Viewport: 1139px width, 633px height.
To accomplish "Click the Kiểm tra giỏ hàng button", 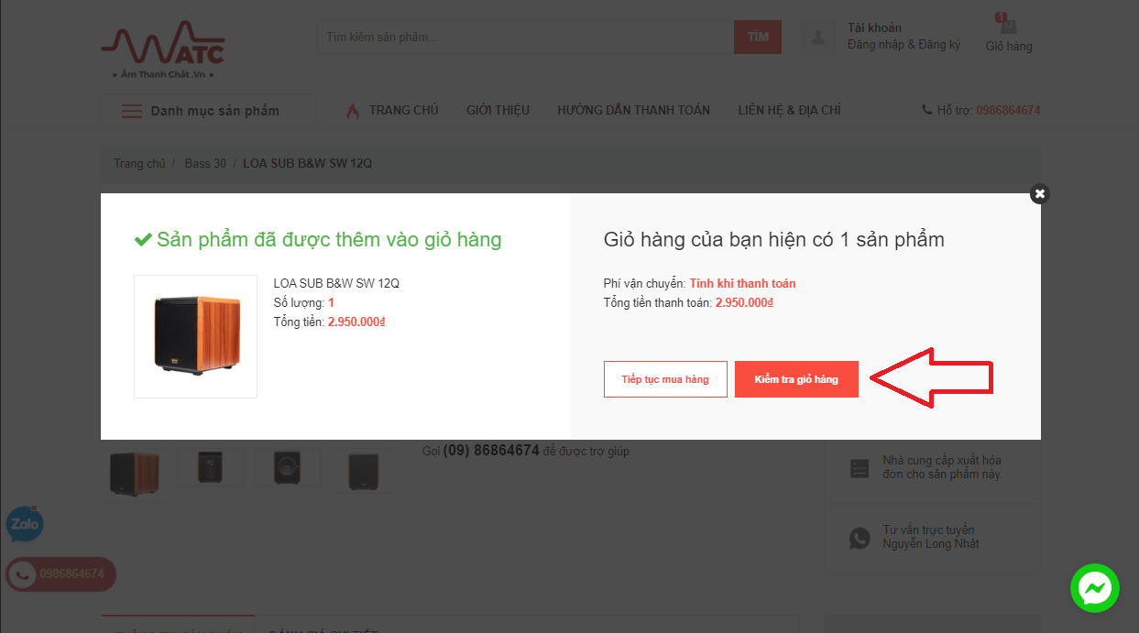I will 796,379.
